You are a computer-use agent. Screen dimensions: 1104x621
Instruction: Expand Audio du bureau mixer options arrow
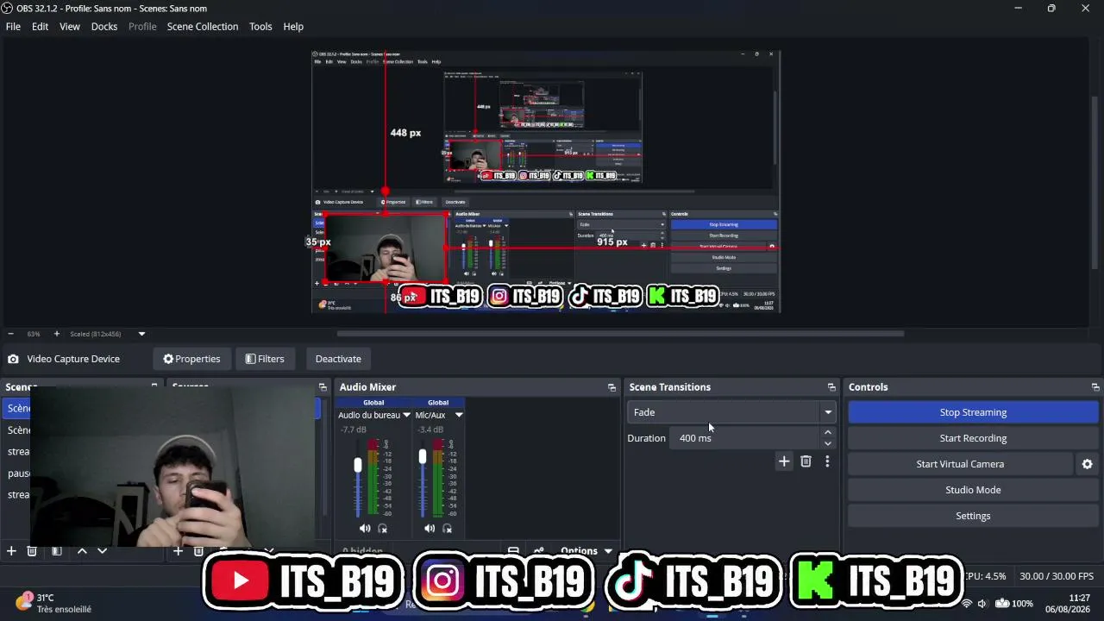click(x=406, y=415)
